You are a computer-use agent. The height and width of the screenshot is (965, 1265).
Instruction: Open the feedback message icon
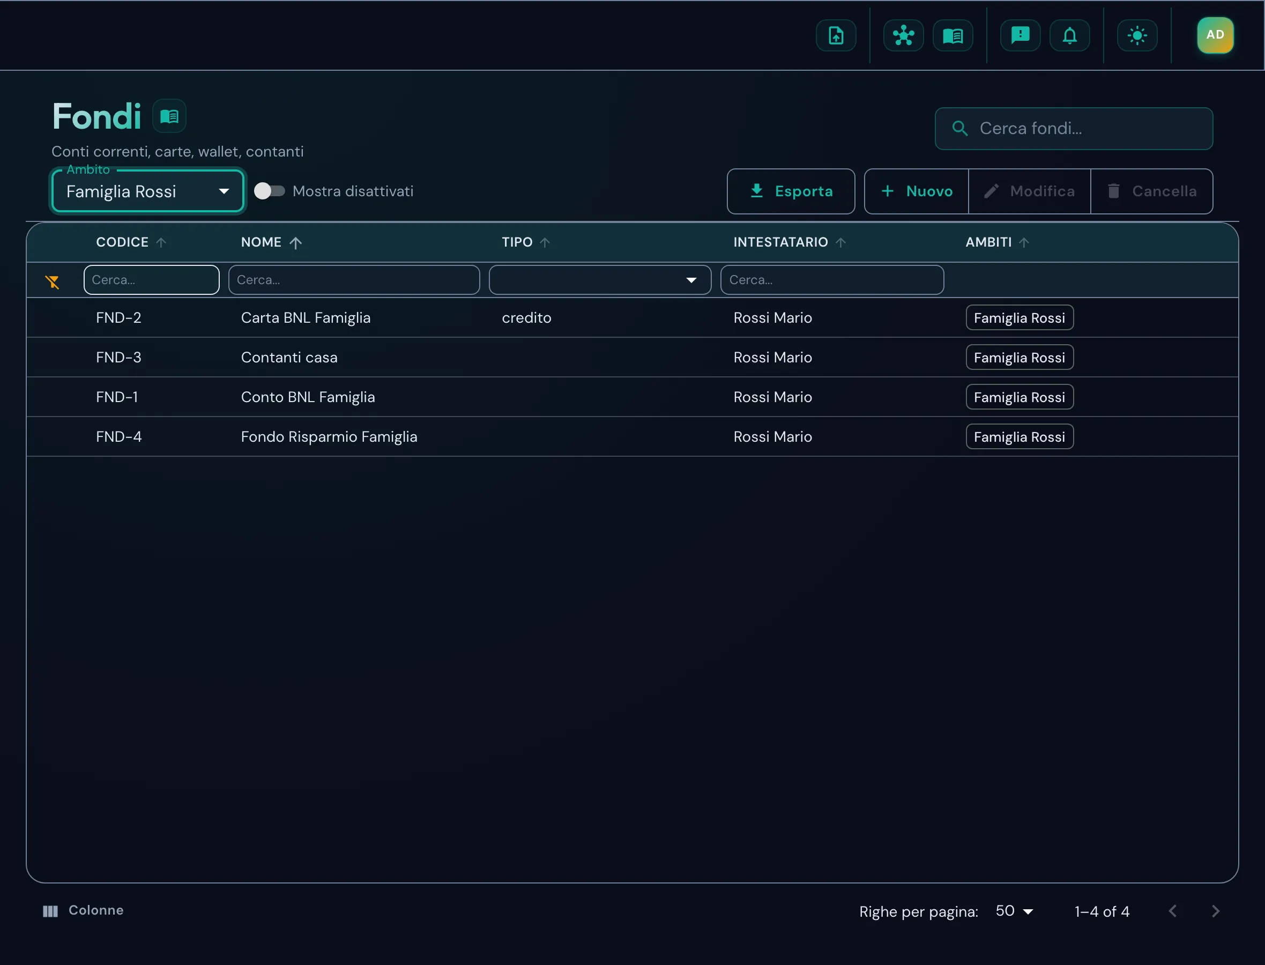[1020, 35]
